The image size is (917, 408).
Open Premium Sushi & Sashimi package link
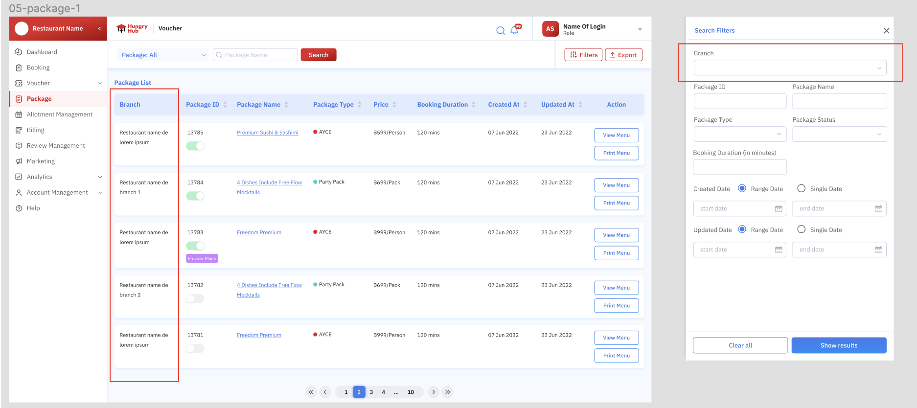(267, 133)
